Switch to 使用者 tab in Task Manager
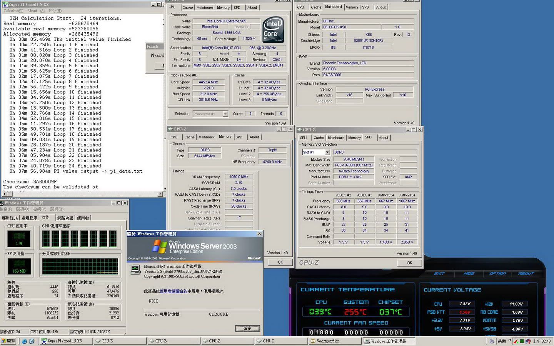The width and height of the screenshot is (554, 346). click(x=83, y=218)
